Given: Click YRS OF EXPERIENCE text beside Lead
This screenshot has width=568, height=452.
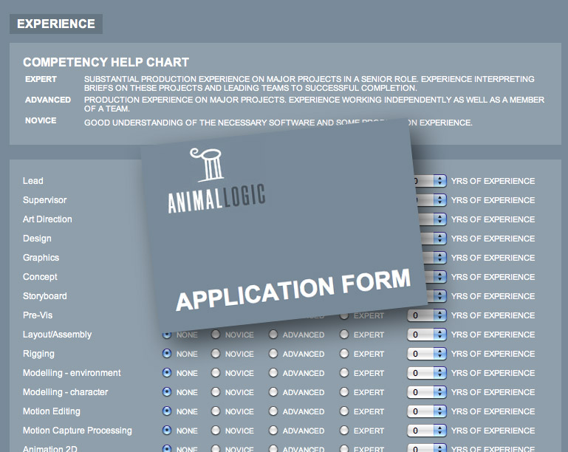Looking at the screenshot, I should 493,181.
